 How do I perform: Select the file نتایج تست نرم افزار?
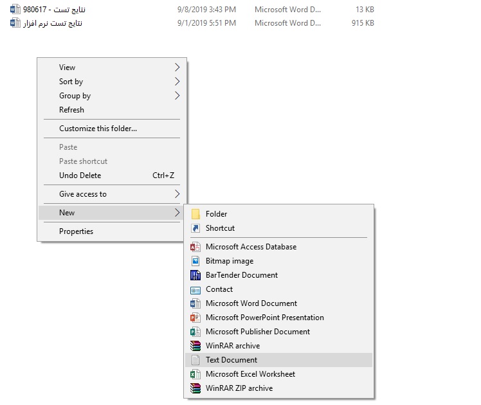(x=53, y=23)
